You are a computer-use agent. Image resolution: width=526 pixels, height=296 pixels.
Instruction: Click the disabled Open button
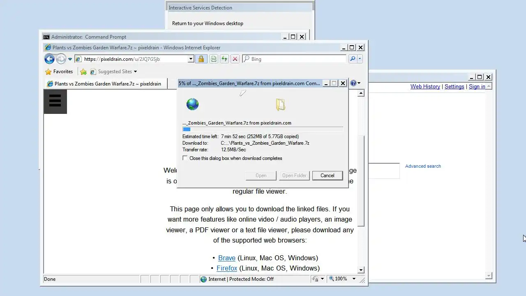[261, 176]
